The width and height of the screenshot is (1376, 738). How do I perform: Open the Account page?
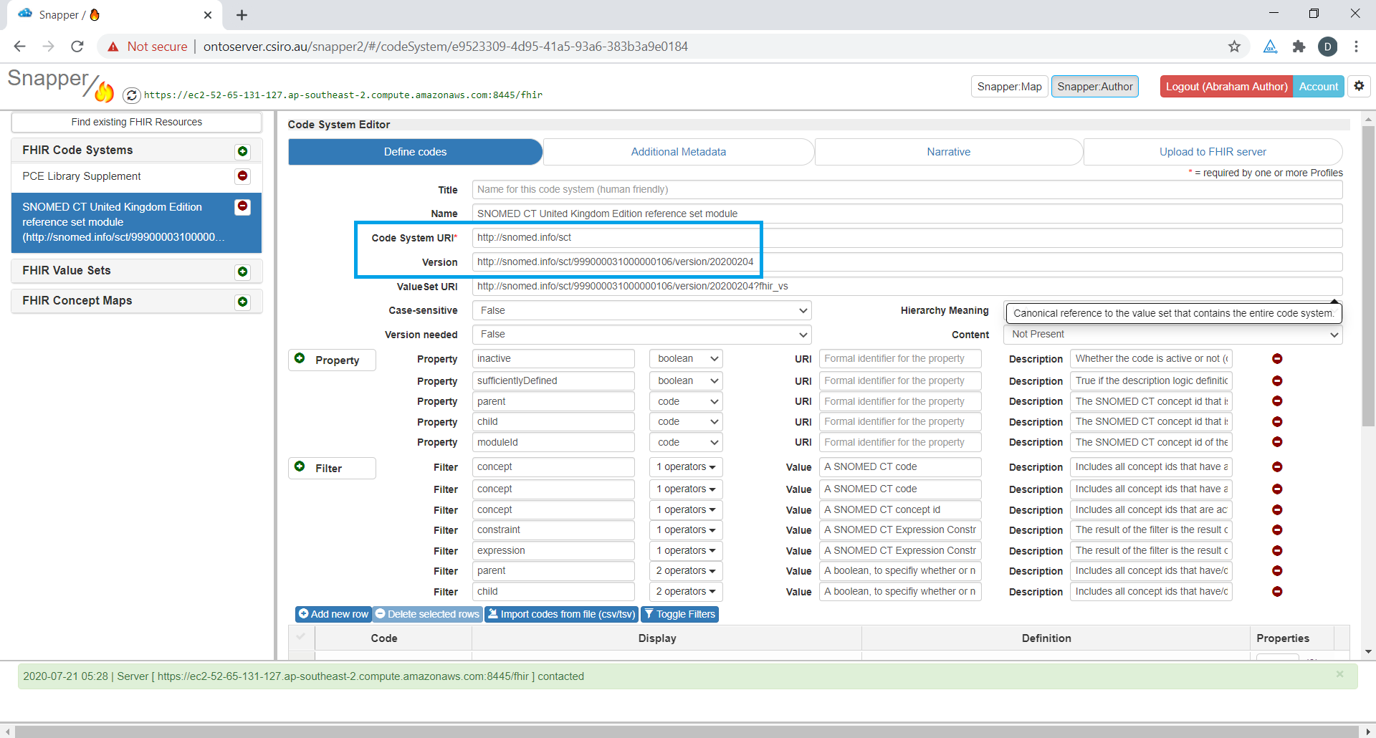[1318, 87]
